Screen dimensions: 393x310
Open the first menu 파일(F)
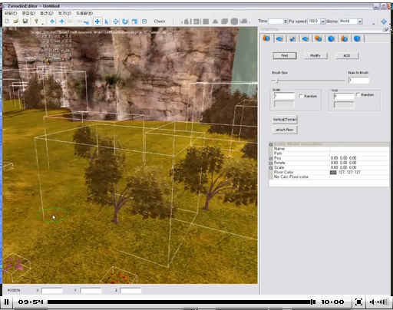11,13
